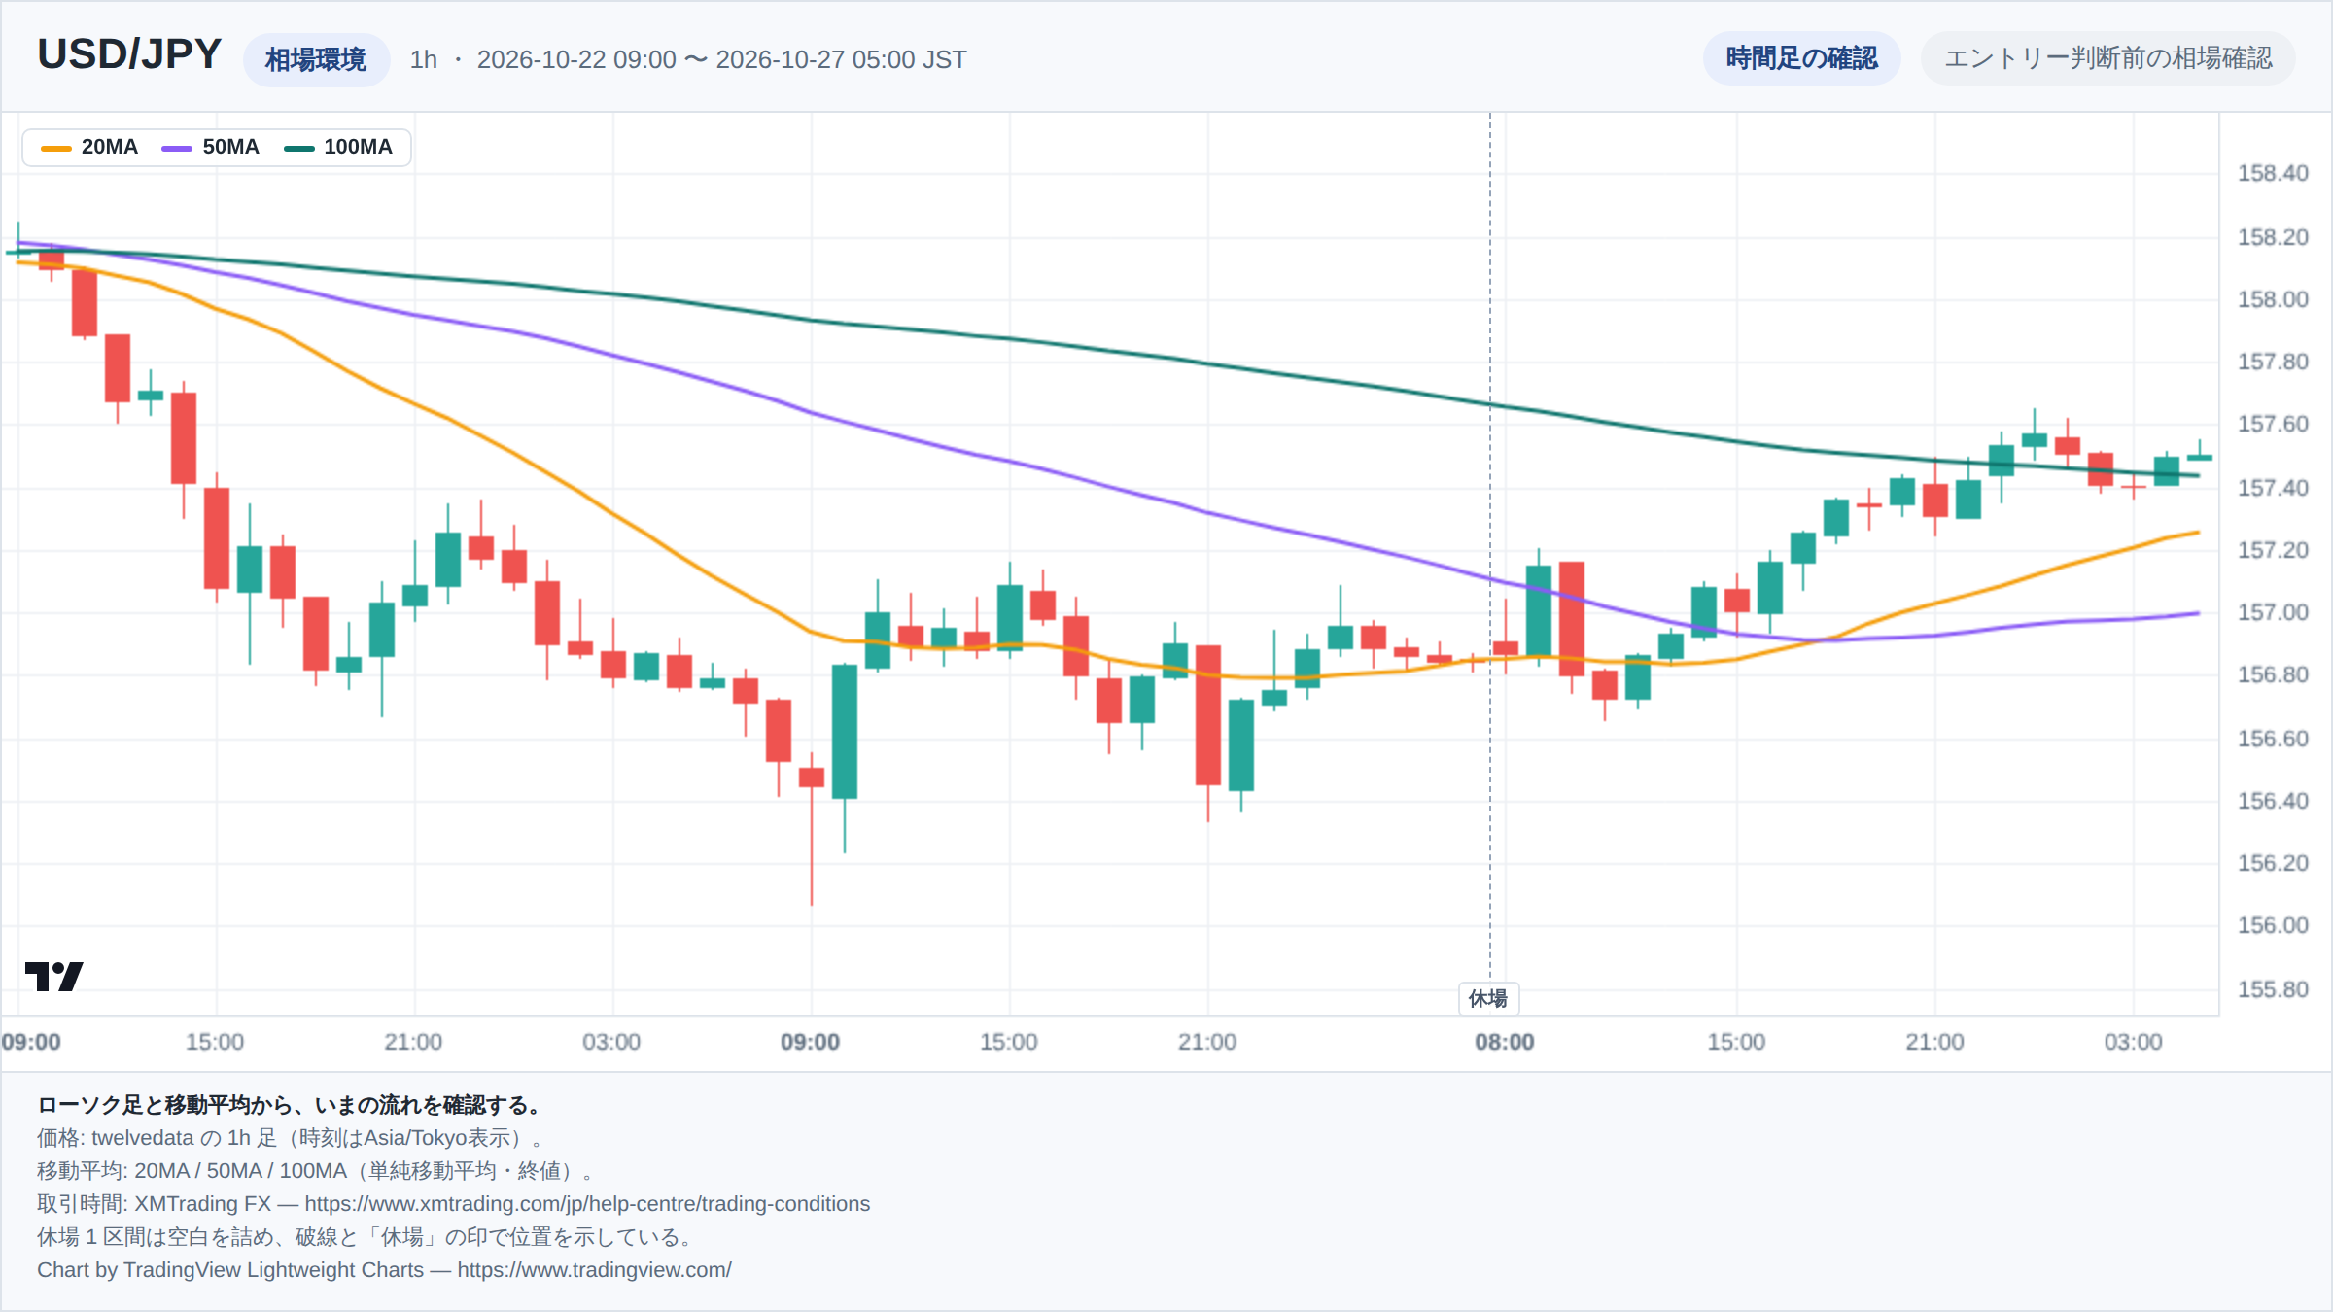Click the 50MA legend label
The image size is (2333, 1312).
[x=231, y=147]
